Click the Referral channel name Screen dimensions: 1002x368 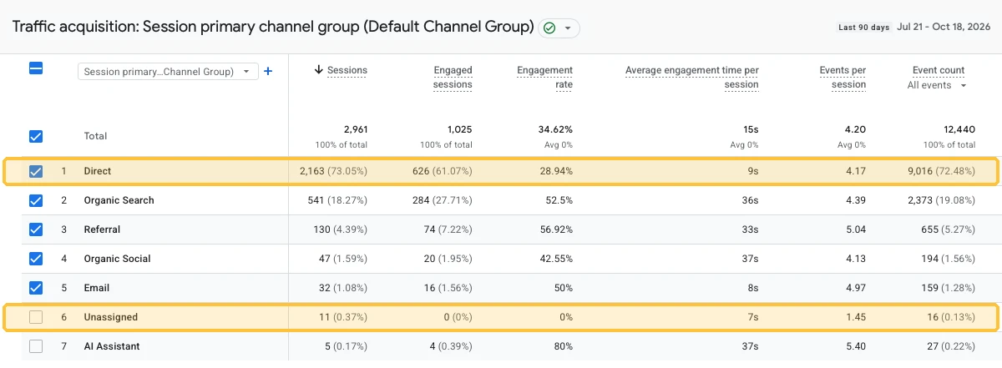(102, 229)
